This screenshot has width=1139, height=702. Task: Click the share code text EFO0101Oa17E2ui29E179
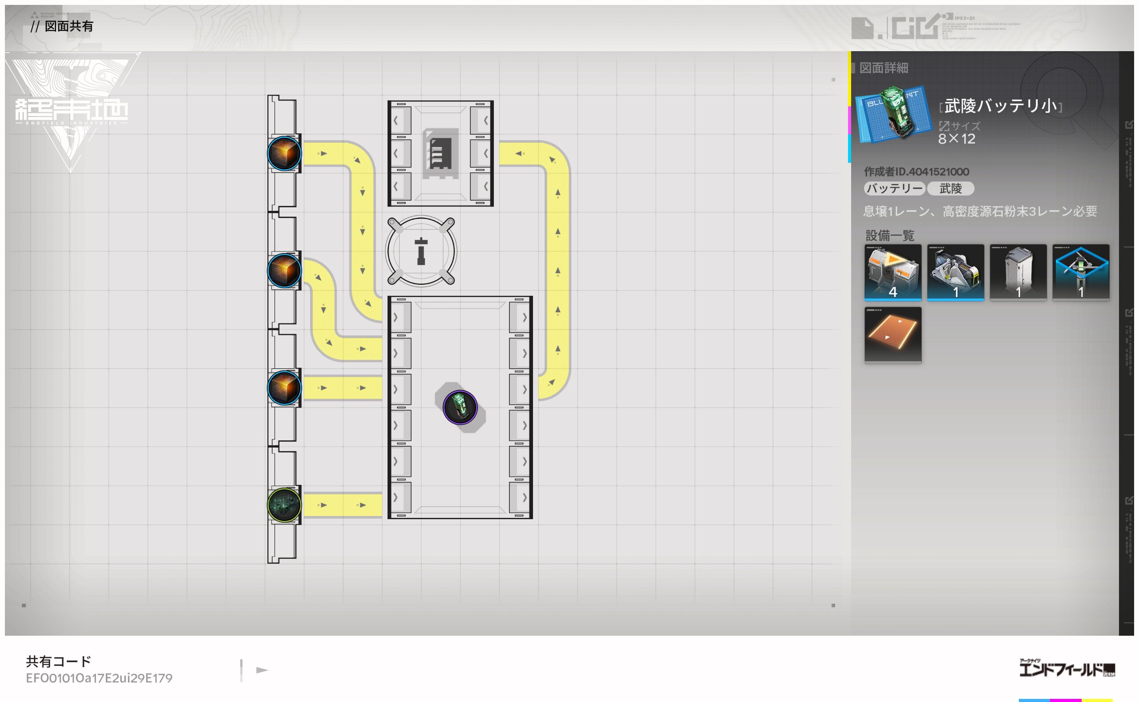(99, 678)
